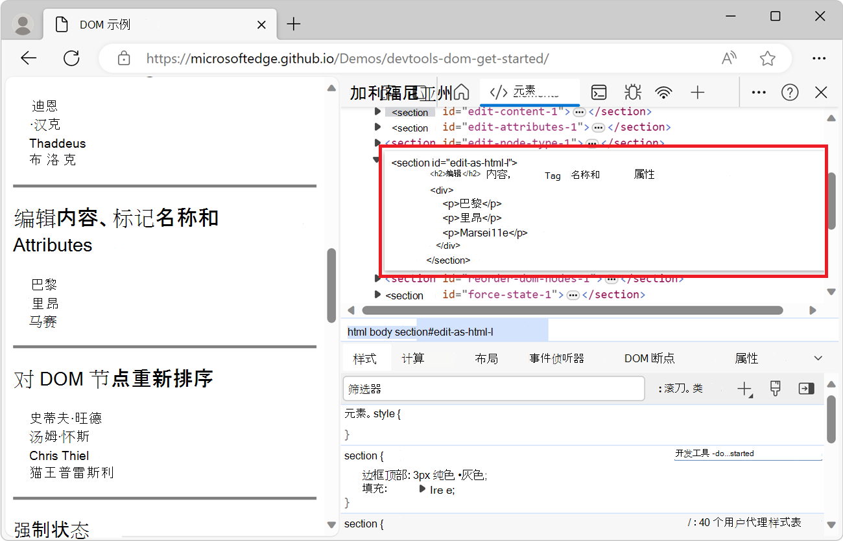Click Chris Thiel name on the page

(x=59, y=455)
